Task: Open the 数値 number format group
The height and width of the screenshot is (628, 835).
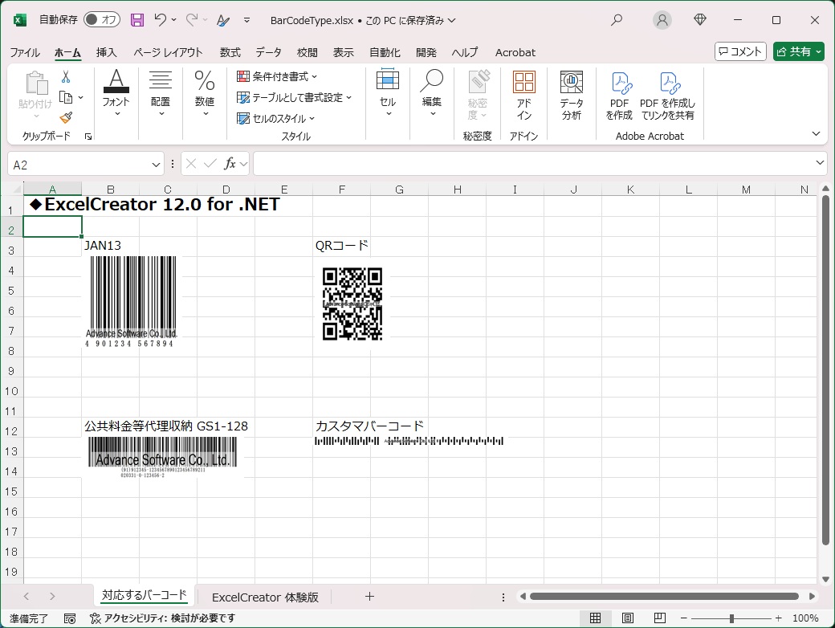Action: click(x=205, y=92)
